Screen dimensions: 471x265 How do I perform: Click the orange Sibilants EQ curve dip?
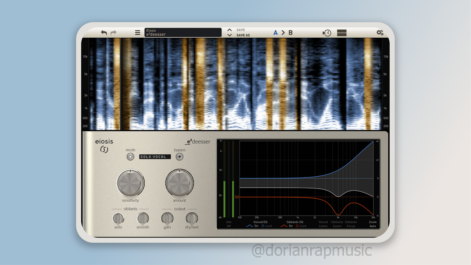coord(338,214)
